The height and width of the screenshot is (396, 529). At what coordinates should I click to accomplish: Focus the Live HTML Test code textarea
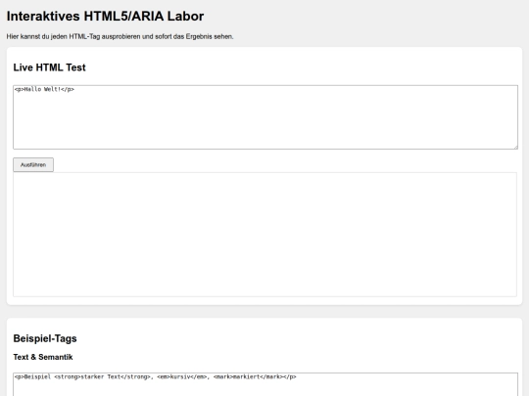265,117
